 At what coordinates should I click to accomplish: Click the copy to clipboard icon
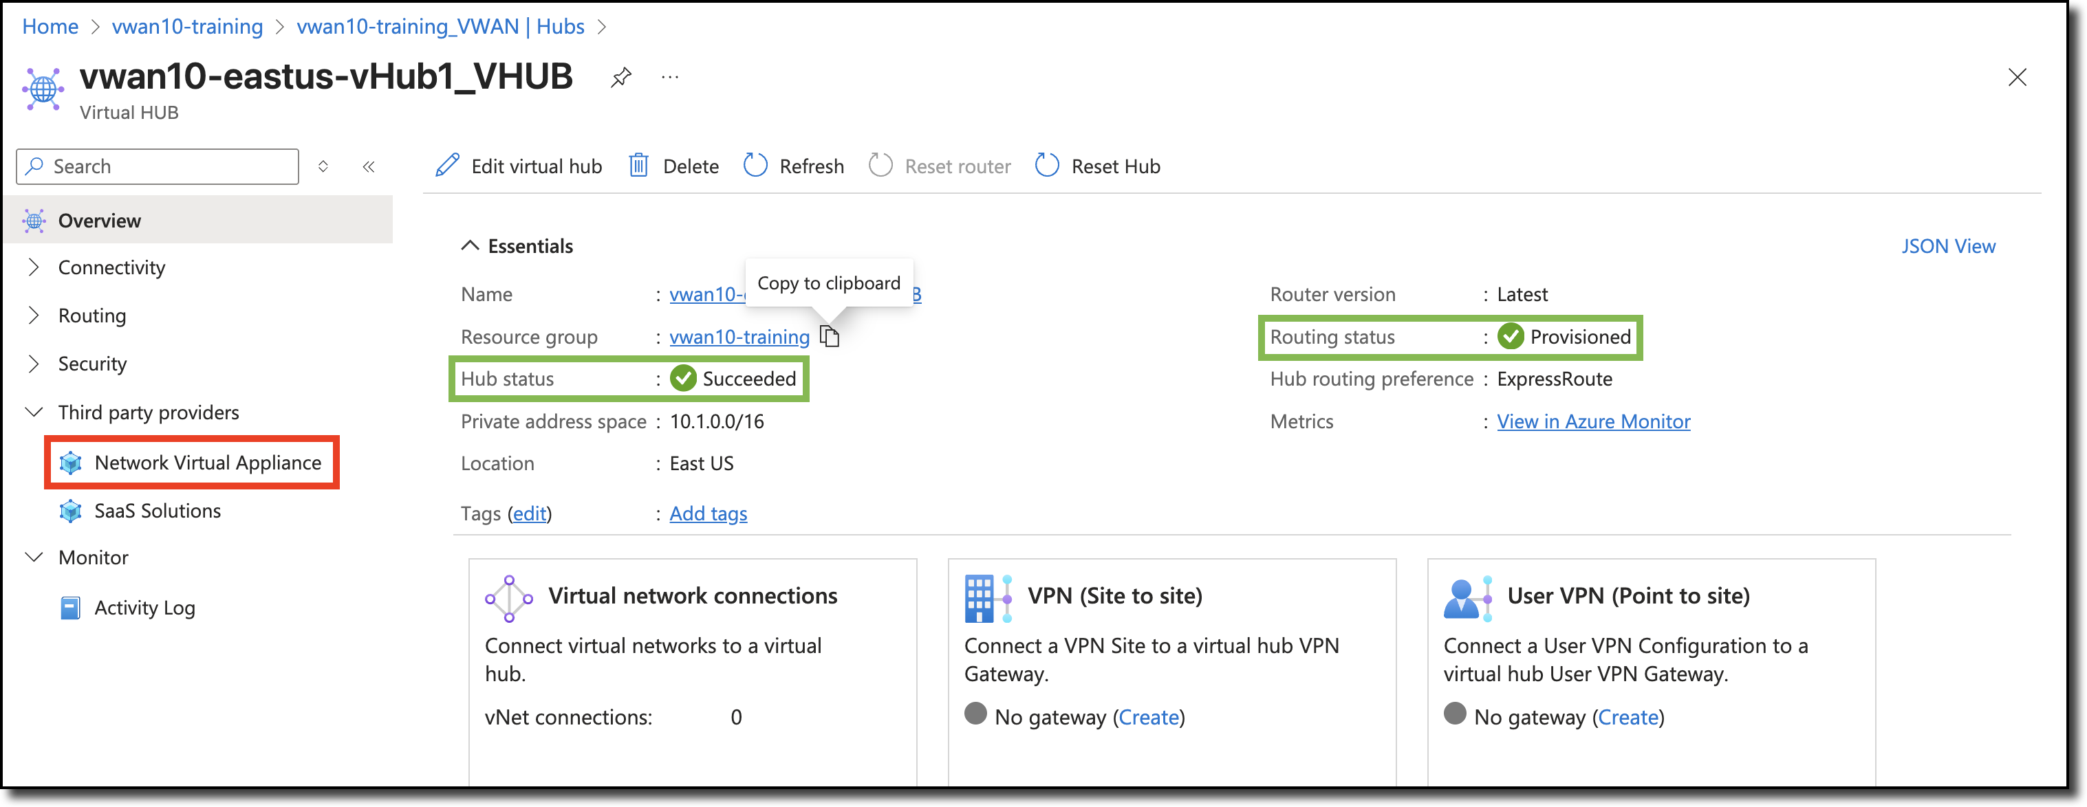tap(830, 336)
